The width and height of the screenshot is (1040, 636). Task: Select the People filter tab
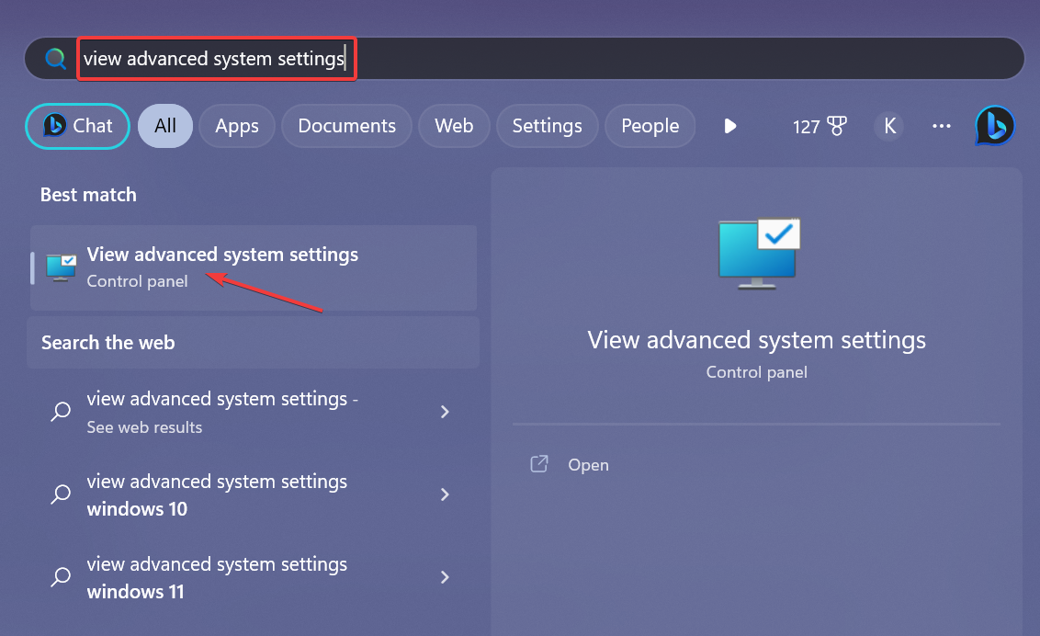[x=650, y=126]
